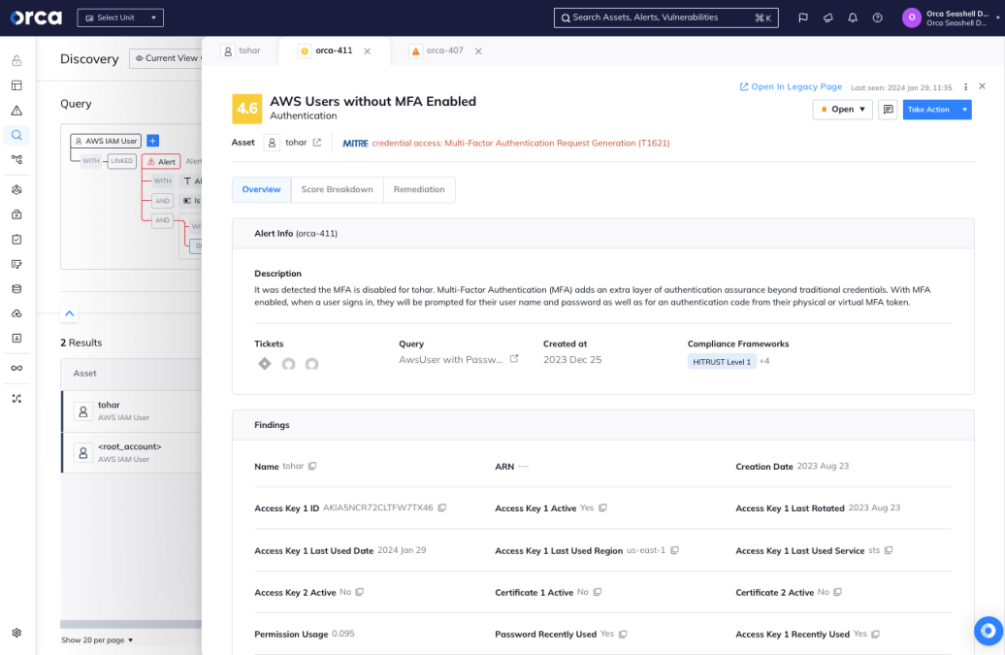
Task: Click the 4.6 risk score badge
Action: (246, 109)
